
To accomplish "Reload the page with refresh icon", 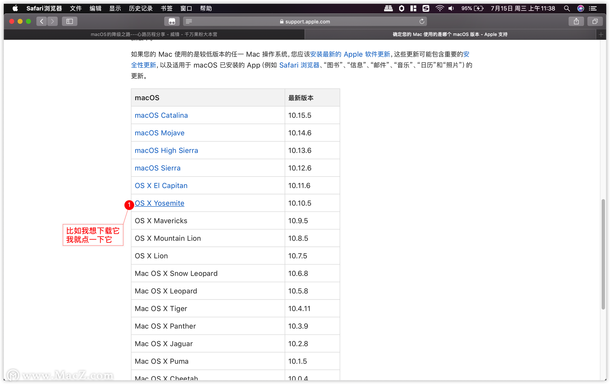I will (422, 21).
